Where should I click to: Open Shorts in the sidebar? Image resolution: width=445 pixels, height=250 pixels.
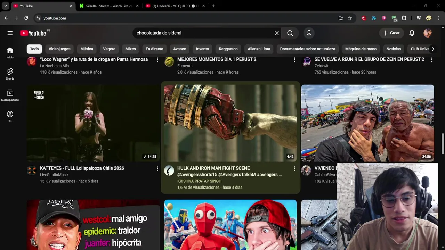[x=10, y=74]
